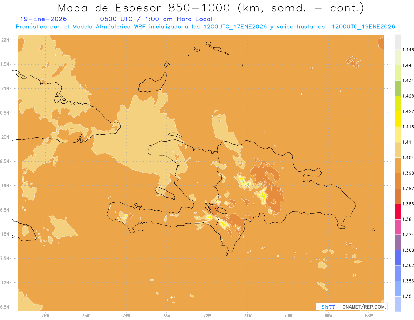Screen dimensions: 414x320
Task: Select the bright yellow swatch between 1.422 and 1.416
Action: pos(398,119)
